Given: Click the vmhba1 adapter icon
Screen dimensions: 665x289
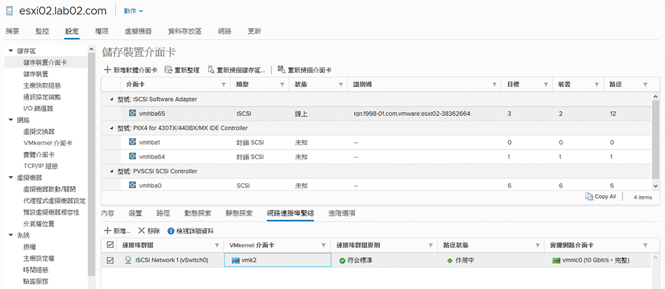Looking at the screenshot, I should (132, 142).
